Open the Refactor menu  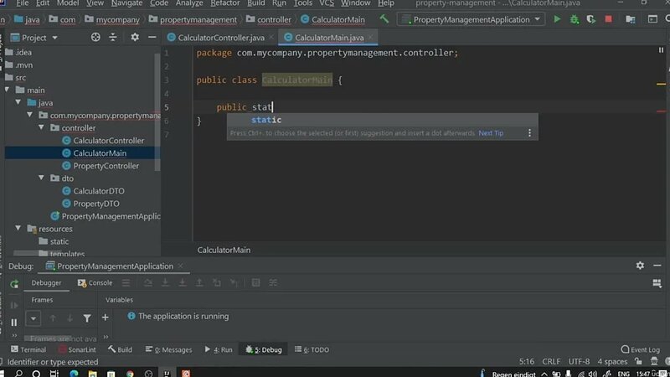(x=224, y=3)
